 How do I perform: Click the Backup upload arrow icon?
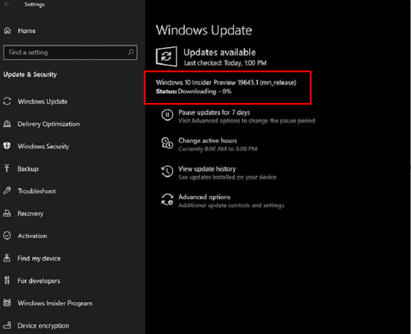point(7,168)
